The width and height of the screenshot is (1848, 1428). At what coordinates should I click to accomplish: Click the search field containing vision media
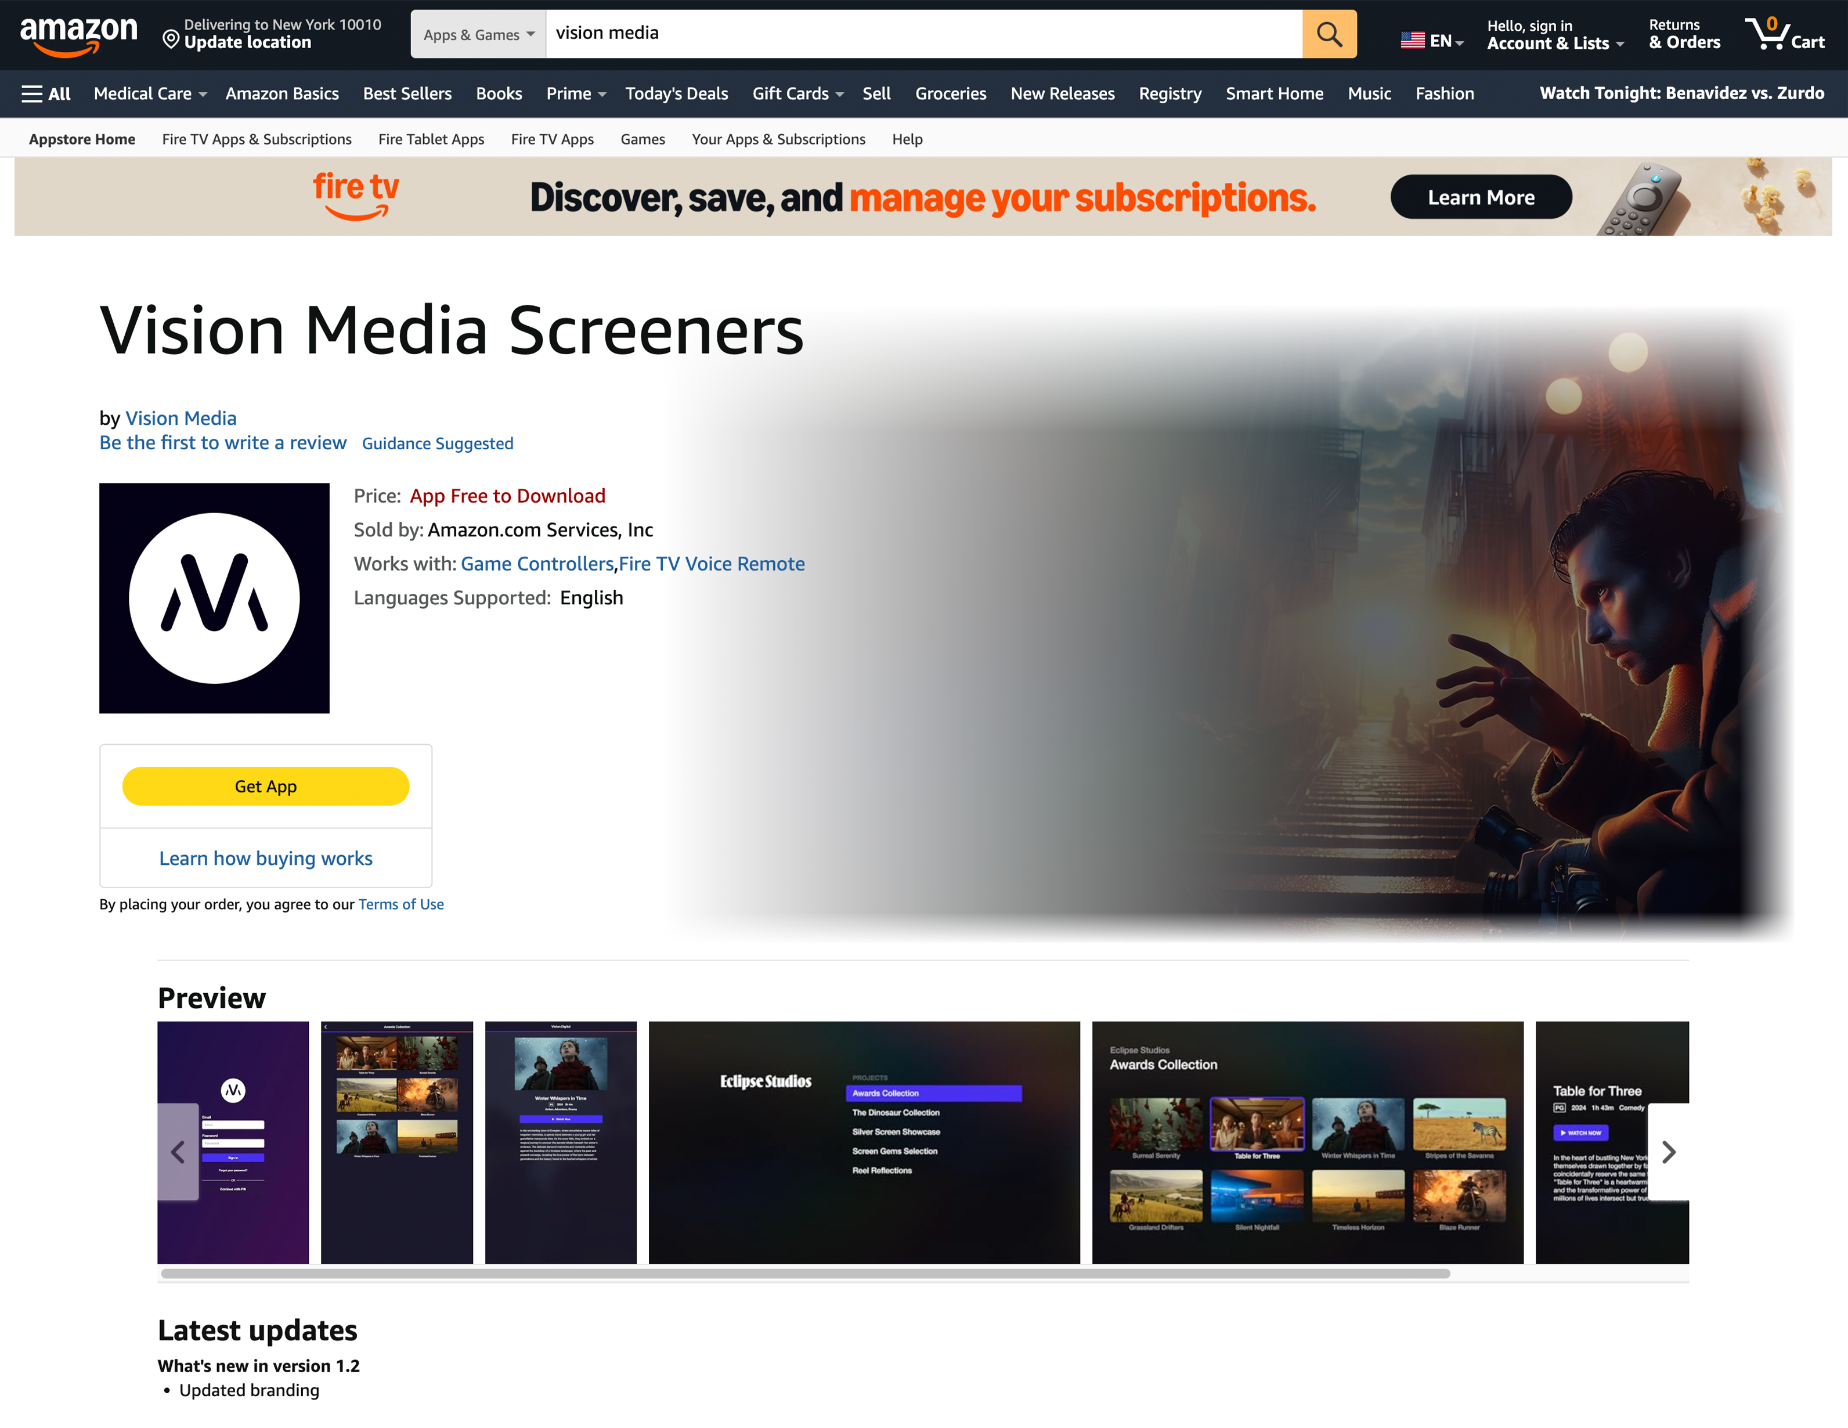click(924, 34)
